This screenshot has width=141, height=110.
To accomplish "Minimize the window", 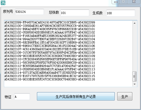I will click(116, 2).
